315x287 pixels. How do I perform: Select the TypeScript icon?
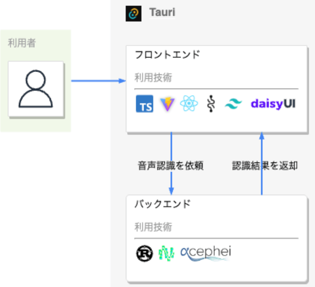145,104
